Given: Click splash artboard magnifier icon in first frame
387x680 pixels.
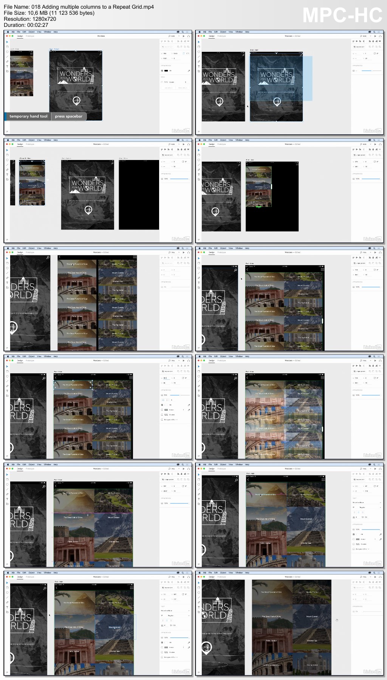Looking at the screenshot, I should 100,54.
